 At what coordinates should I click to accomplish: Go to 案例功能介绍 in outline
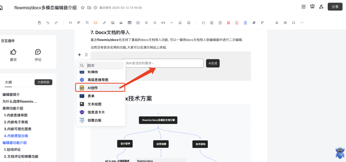[13, 108]
